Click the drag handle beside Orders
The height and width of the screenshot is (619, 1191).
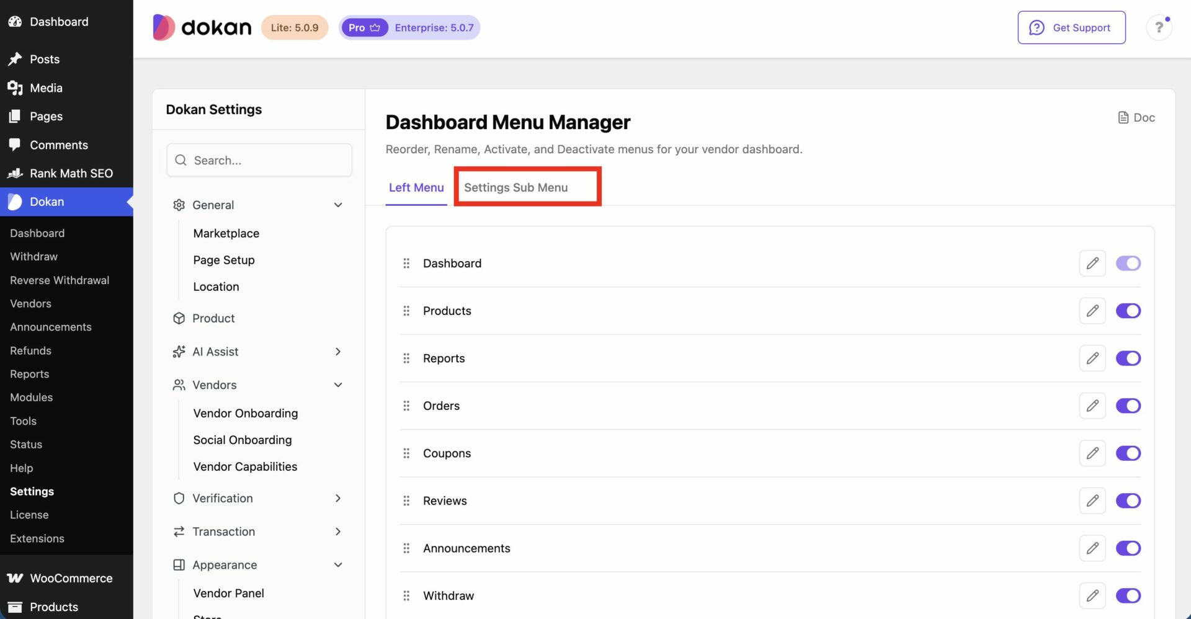click(406, 406)
